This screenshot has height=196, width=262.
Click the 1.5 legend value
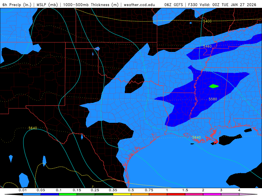click(185, 190)
